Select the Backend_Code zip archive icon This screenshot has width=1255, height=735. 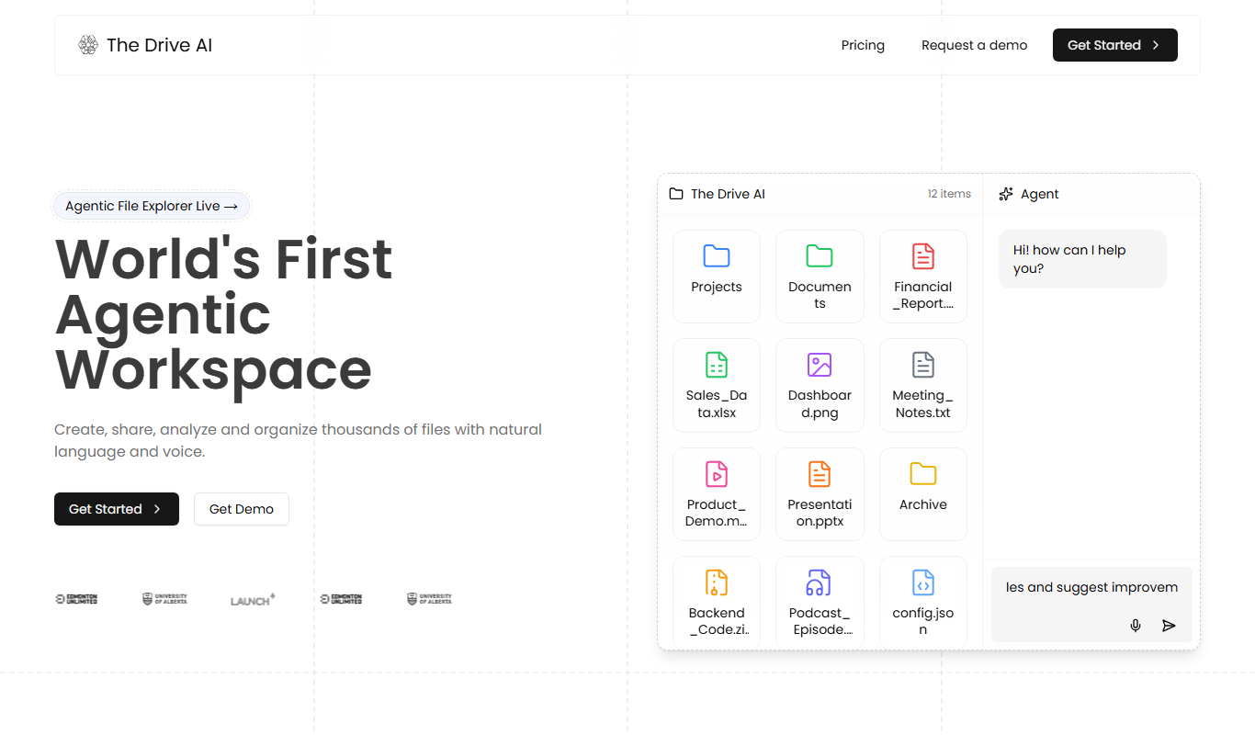click(x=717, y=582)
